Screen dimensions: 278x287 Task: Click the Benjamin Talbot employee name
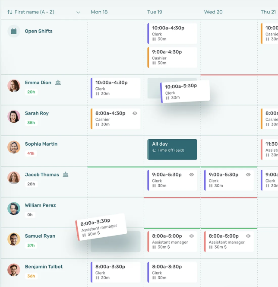pos(44,267)
